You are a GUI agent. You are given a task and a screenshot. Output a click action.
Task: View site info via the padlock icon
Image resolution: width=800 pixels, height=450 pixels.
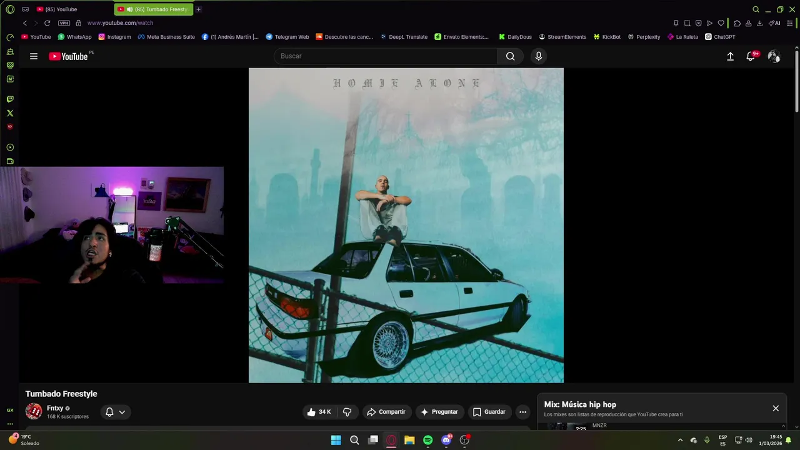[78, 23]
